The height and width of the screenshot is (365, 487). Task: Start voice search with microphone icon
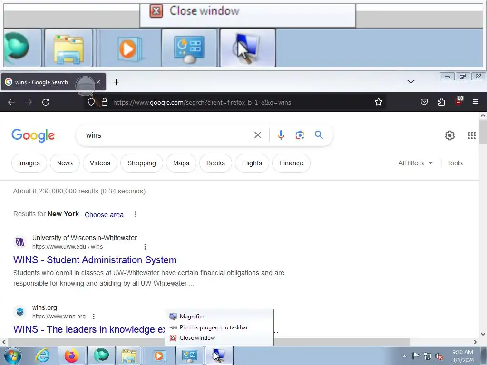[x=281, y=135]
